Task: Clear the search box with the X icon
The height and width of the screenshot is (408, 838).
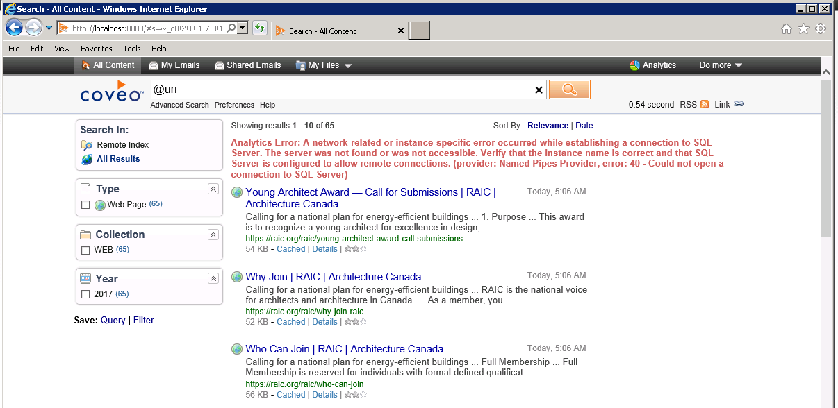Action: point(539,90)
